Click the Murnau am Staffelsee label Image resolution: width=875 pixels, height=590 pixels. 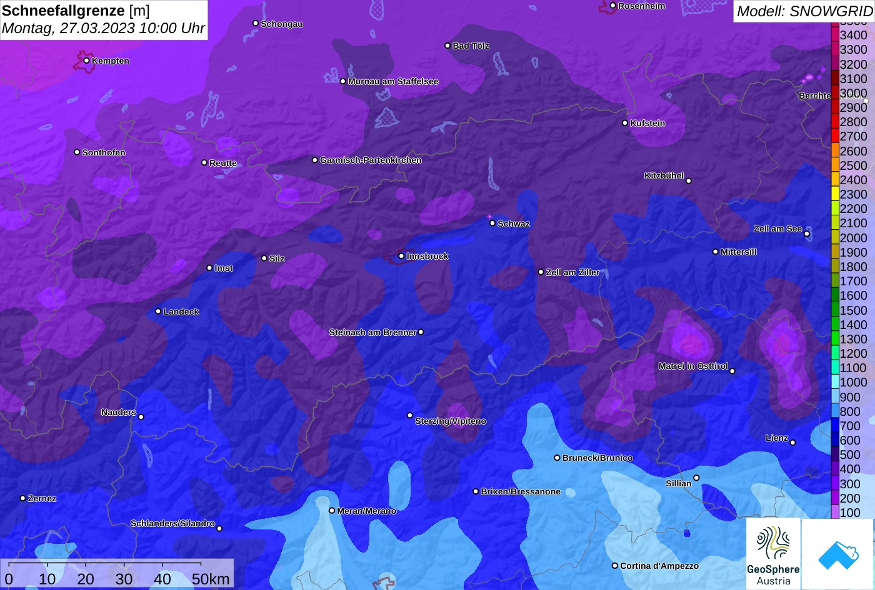[x=393, y=82]
